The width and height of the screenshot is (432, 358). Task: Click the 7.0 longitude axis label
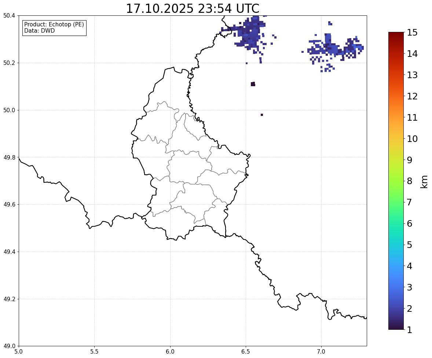[x=321, y=352]
